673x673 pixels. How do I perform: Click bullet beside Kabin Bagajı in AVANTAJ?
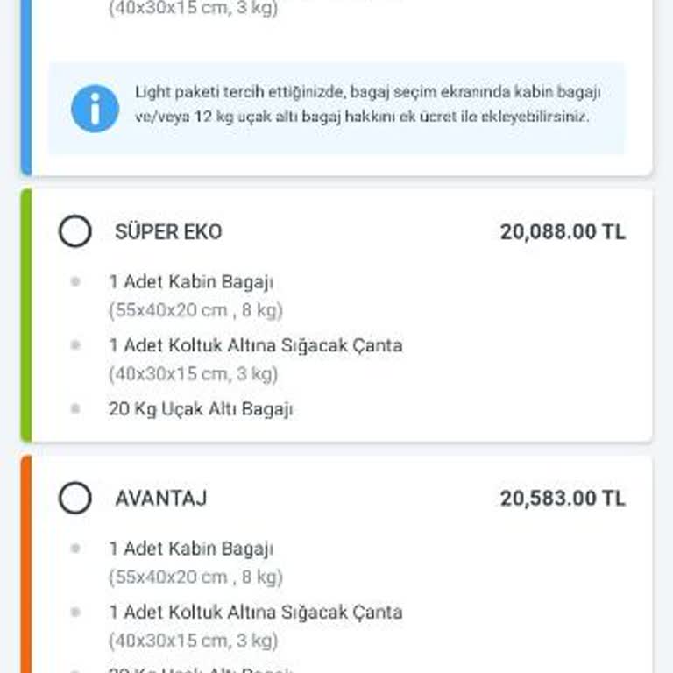[75, 549]
